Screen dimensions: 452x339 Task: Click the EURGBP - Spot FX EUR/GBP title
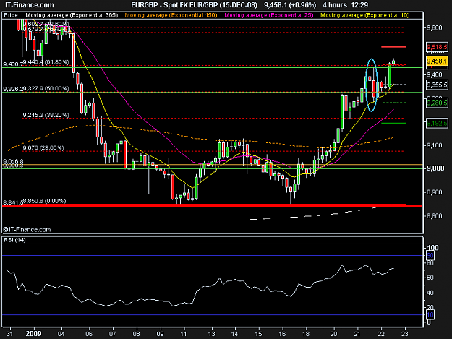[x=195, y=5]
